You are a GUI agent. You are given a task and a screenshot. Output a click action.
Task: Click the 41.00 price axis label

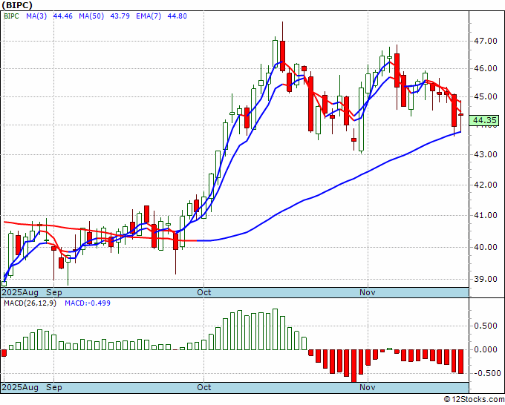(x=485, y=215)
